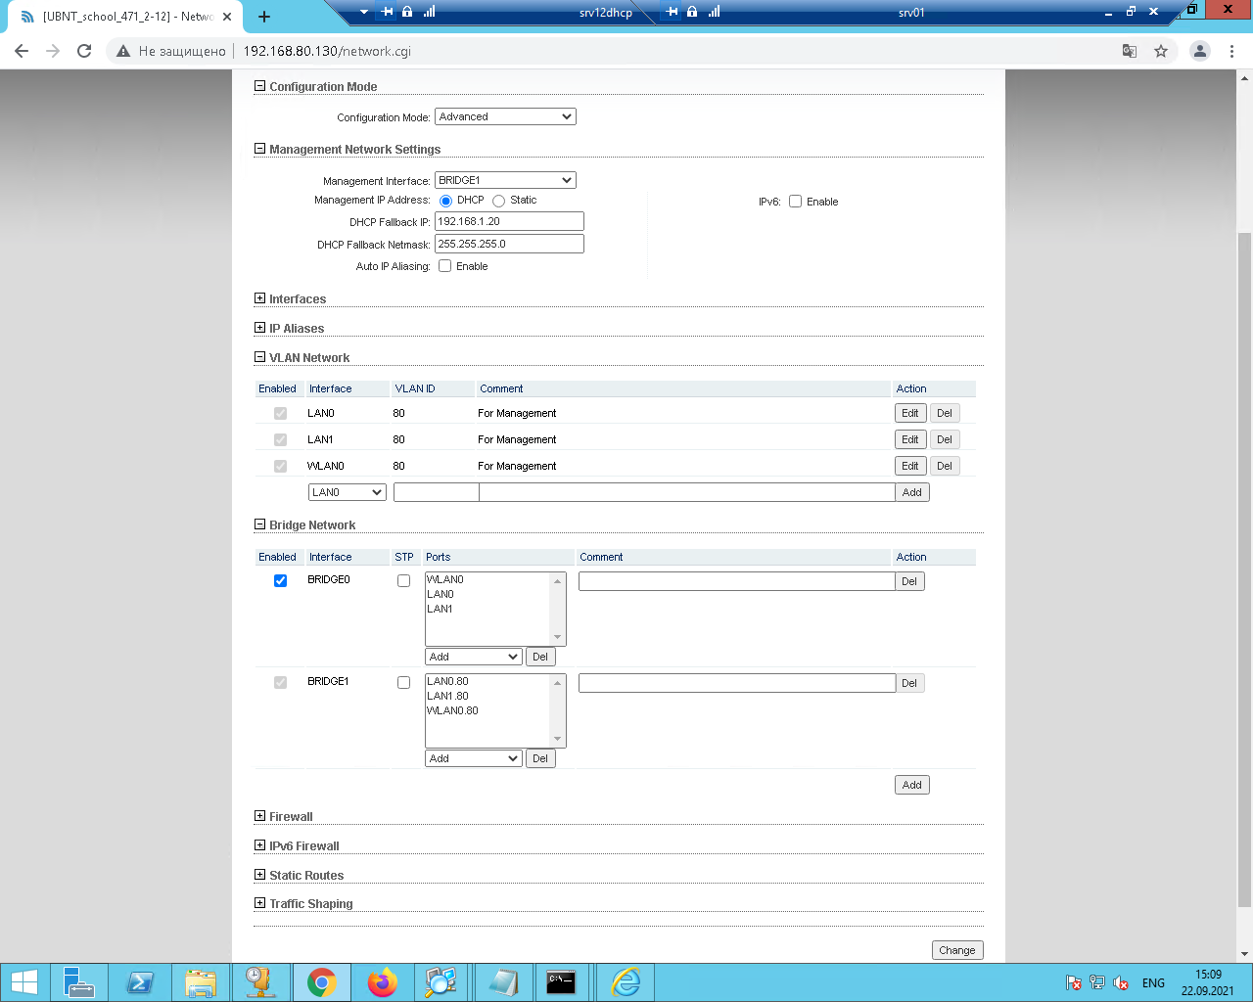Screen dimensions: 1253x1002
Task: Open the new tab plus button
Action: (264, 17)
